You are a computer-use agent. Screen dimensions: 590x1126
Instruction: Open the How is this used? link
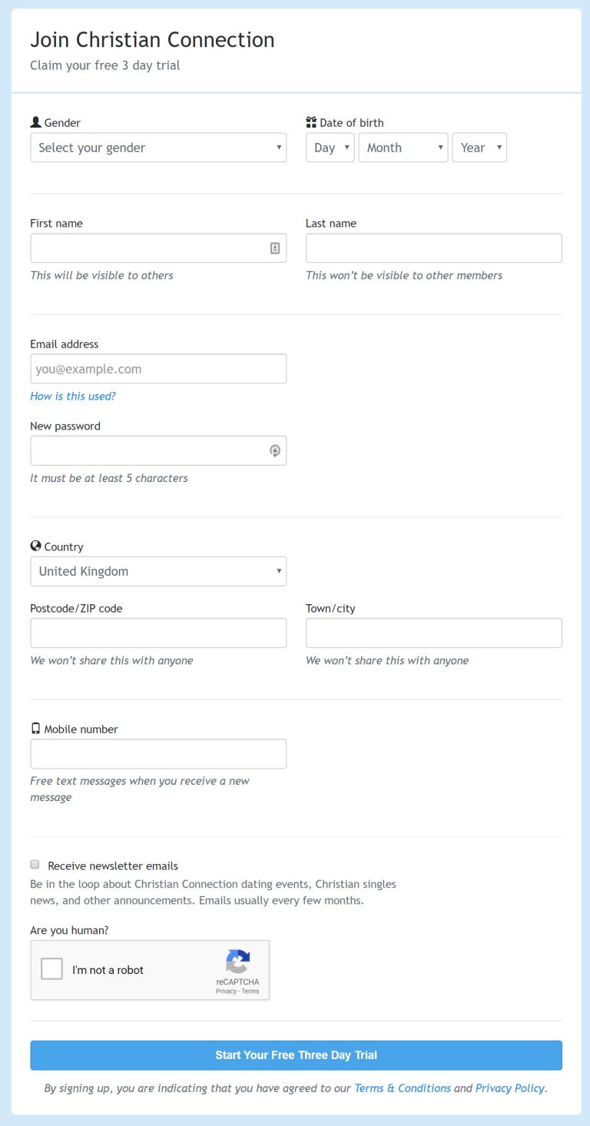(x=73, y=397)
